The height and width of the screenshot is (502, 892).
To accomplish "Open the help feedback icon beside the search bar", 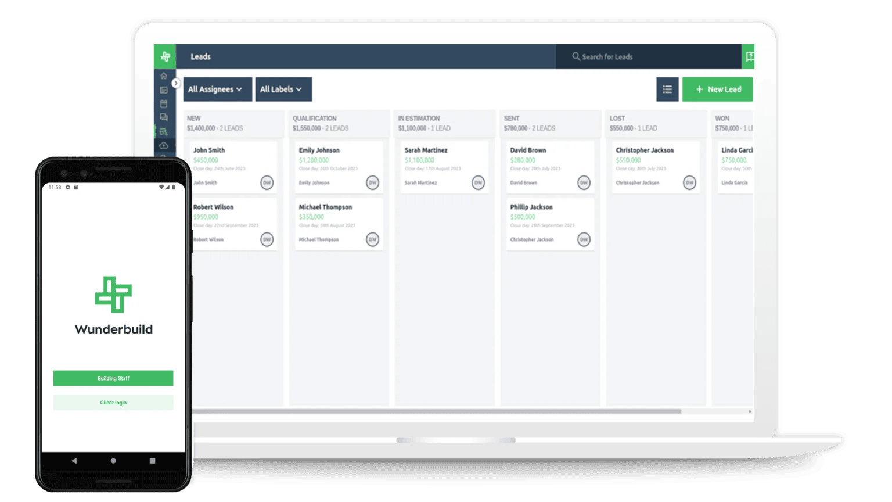I will tap(750, 56).
